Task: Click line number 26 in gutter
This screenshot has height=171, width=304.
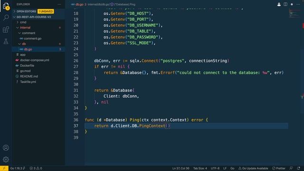Action: (x=76, y=61)
